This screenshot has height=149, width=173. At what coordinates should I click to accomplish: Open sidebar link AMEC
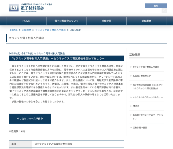coord(136,106)
